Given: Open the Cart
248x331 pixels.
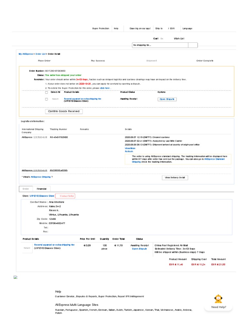Looking at the screenshot, I should (x=156, y=39).
